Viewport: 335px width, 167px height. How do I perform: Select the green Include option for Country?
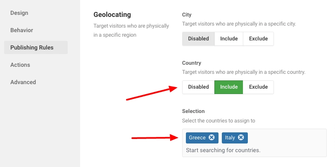pyautogui.click(x=229, y=87)
